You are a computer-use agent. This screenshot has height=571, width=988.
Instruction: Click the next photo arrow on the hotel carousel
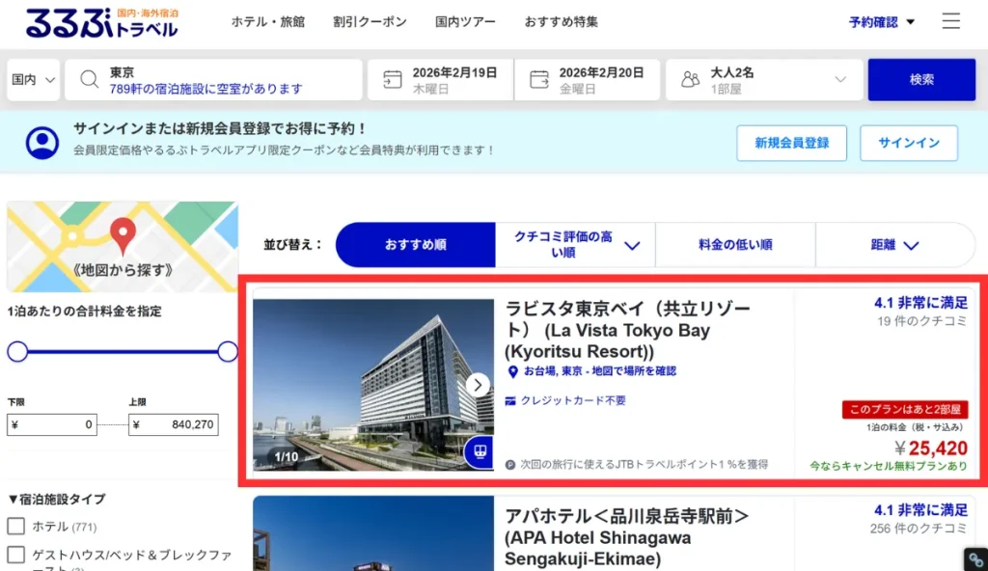[x=477, y=384]
